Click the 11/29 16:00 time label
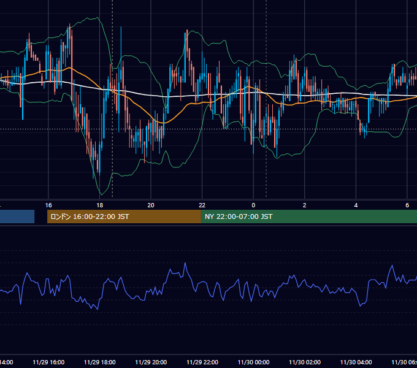This screenshot has width=417, height=368. click(48, 362)
